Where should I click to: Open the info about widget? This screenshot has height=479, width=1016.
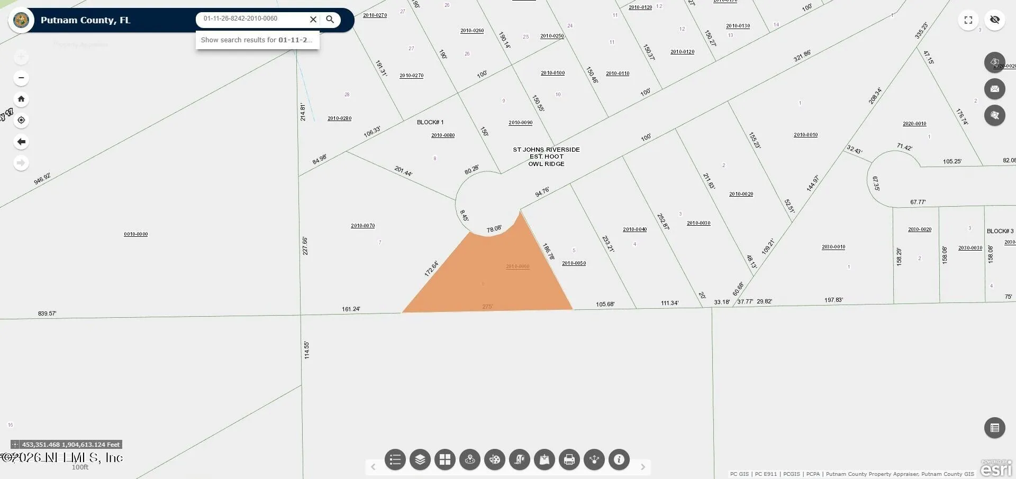(x=619, y=459)
